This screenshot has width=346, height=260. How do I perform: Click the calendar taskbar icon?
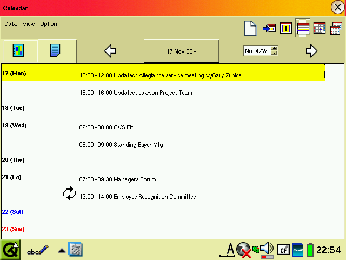coord(75,249)
